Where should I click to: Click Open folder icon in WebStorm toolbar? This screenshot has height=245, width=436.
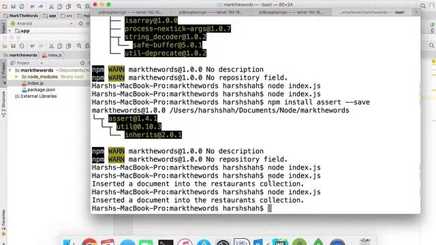pyautogui.click(x=5, y=46)
